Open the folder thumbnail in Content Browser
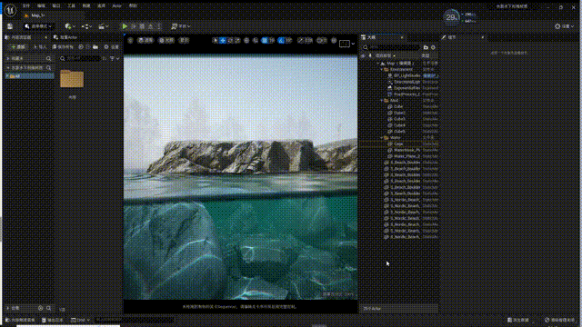582x327 pixels. (x=72, y=79)
